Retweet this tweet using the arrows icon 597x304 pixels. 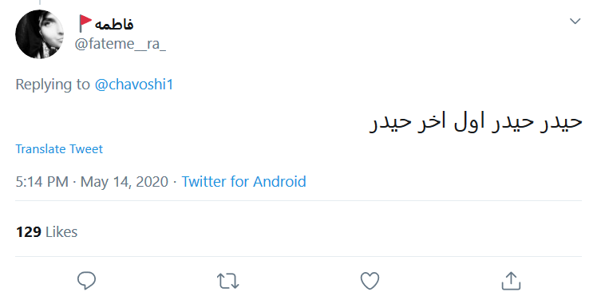pos(228,281)
